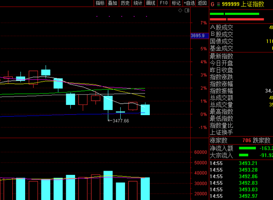Click the diamond icon above chart
This screenshot has height=200, width=273.
[x=180, y=11]
